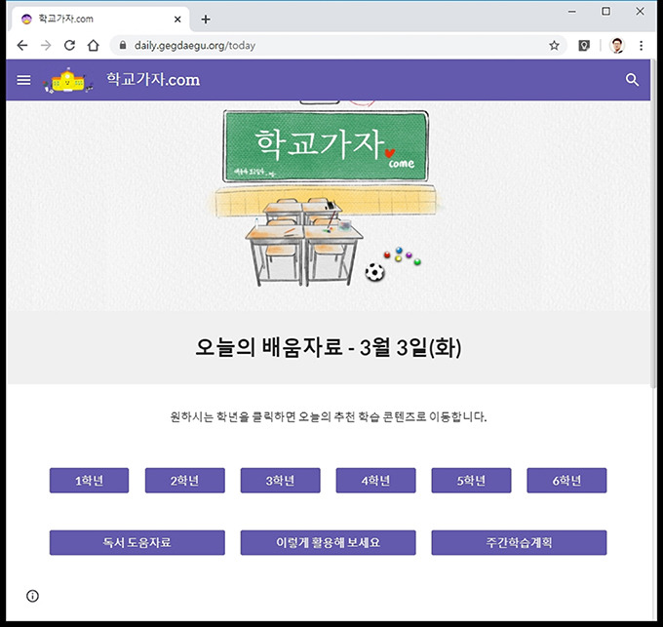
Task: Click the site search magnifier icon
Action: pyautogui.click(x=632, y=80)
